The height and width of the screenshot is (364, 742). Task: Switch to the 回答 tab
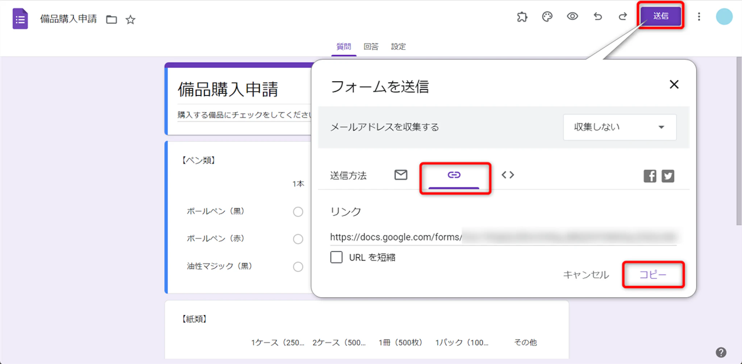tap(371, 47)
